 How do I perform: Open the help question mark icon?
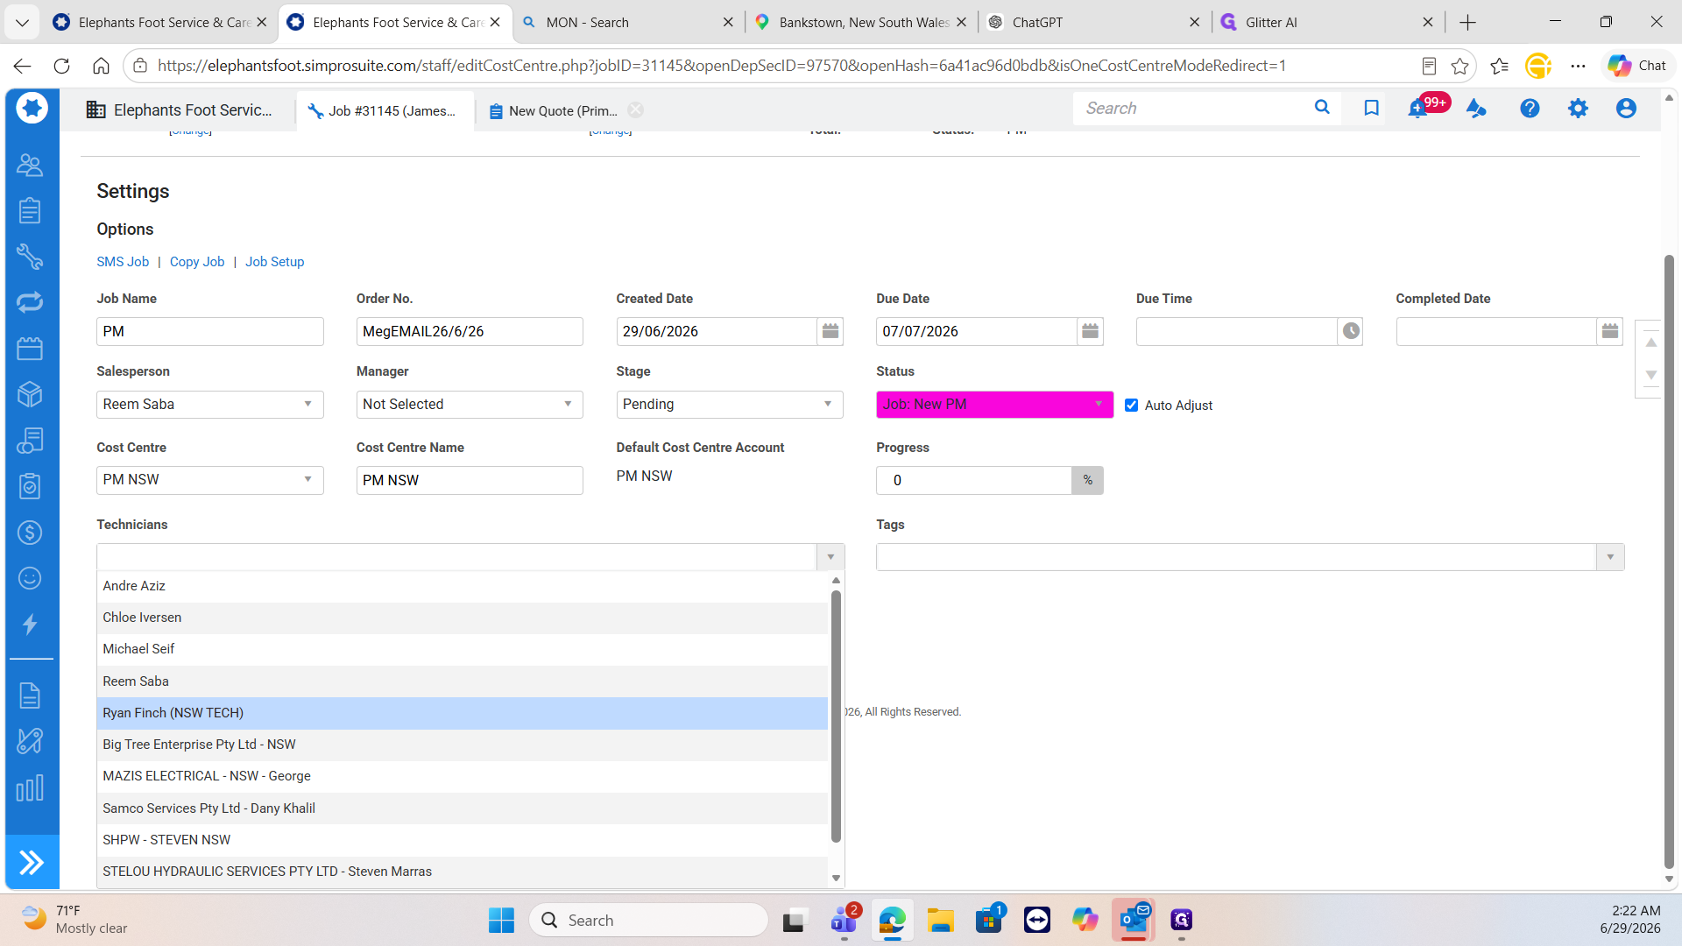(x=1530, y=109)
